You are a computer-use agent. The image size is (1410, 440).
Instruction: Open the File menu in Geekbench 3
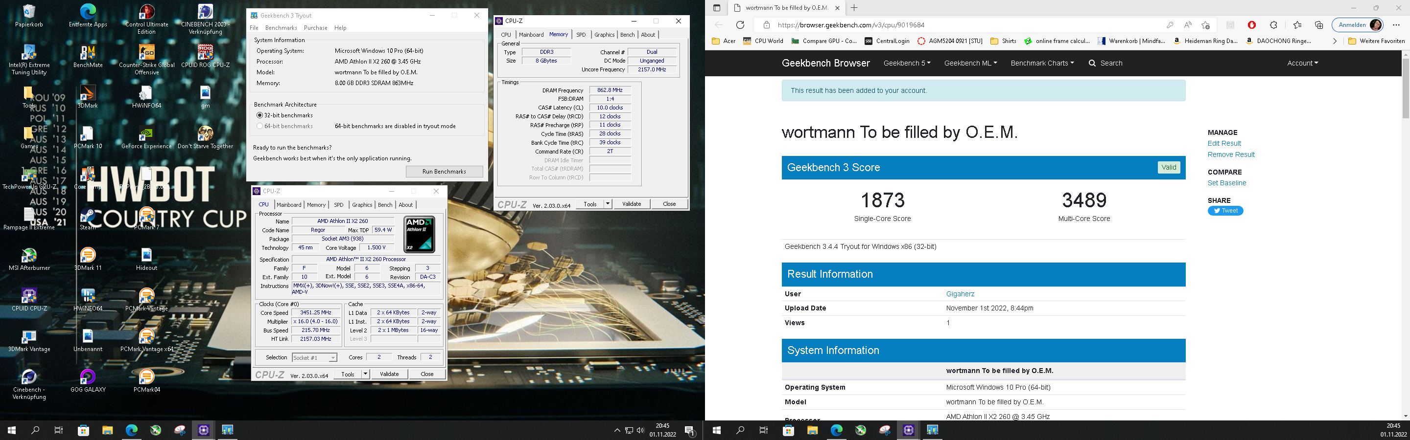pos(254,28)
